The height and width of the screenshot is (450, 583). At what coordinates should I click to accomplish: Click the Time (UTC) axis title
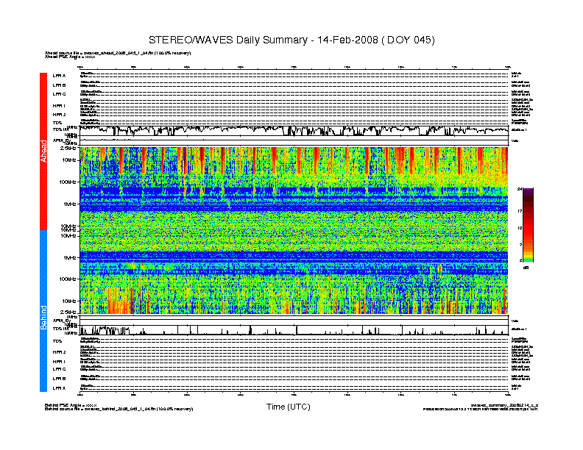(288, 407)
